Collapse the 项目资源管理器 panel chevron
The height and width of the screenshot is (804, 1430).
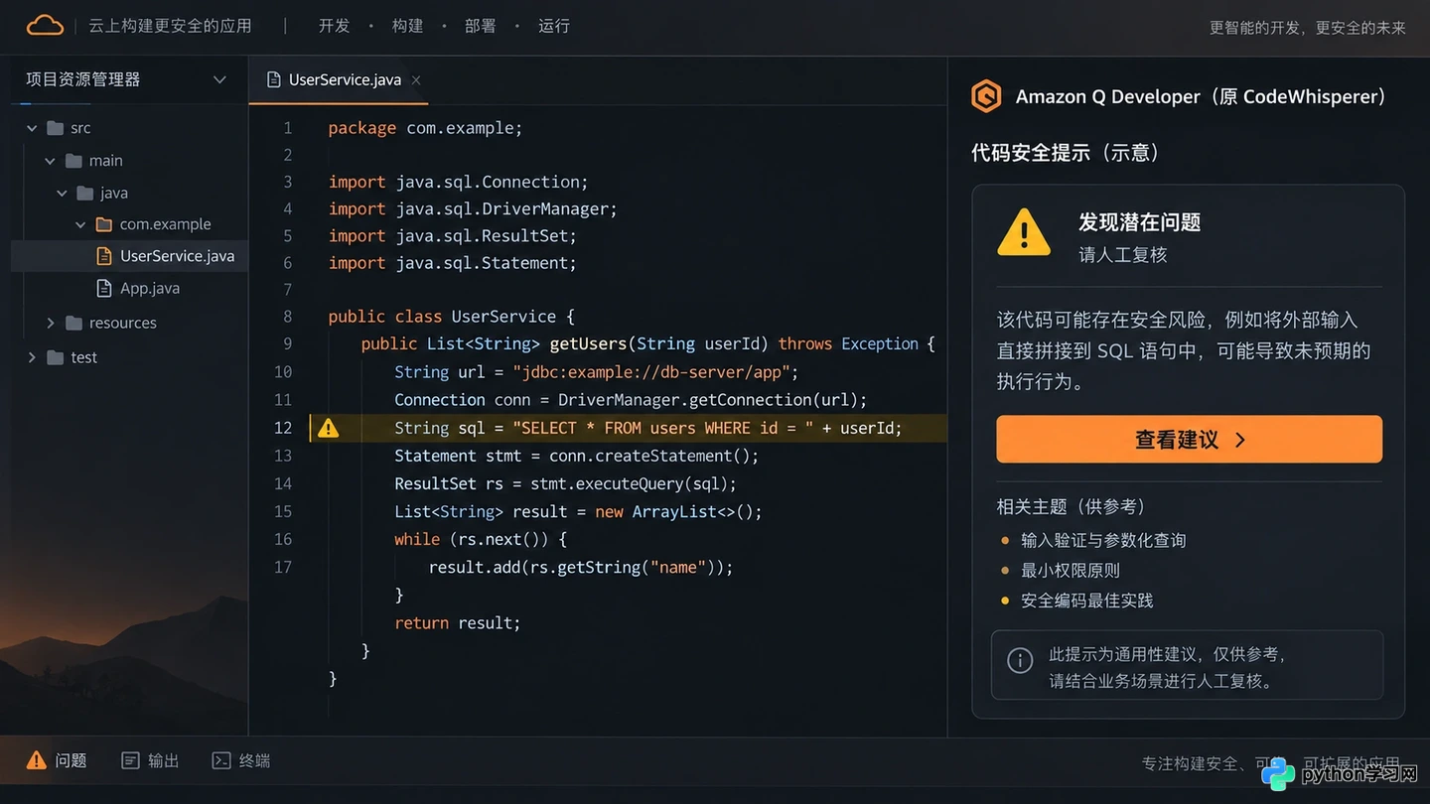tap(219, 79)
